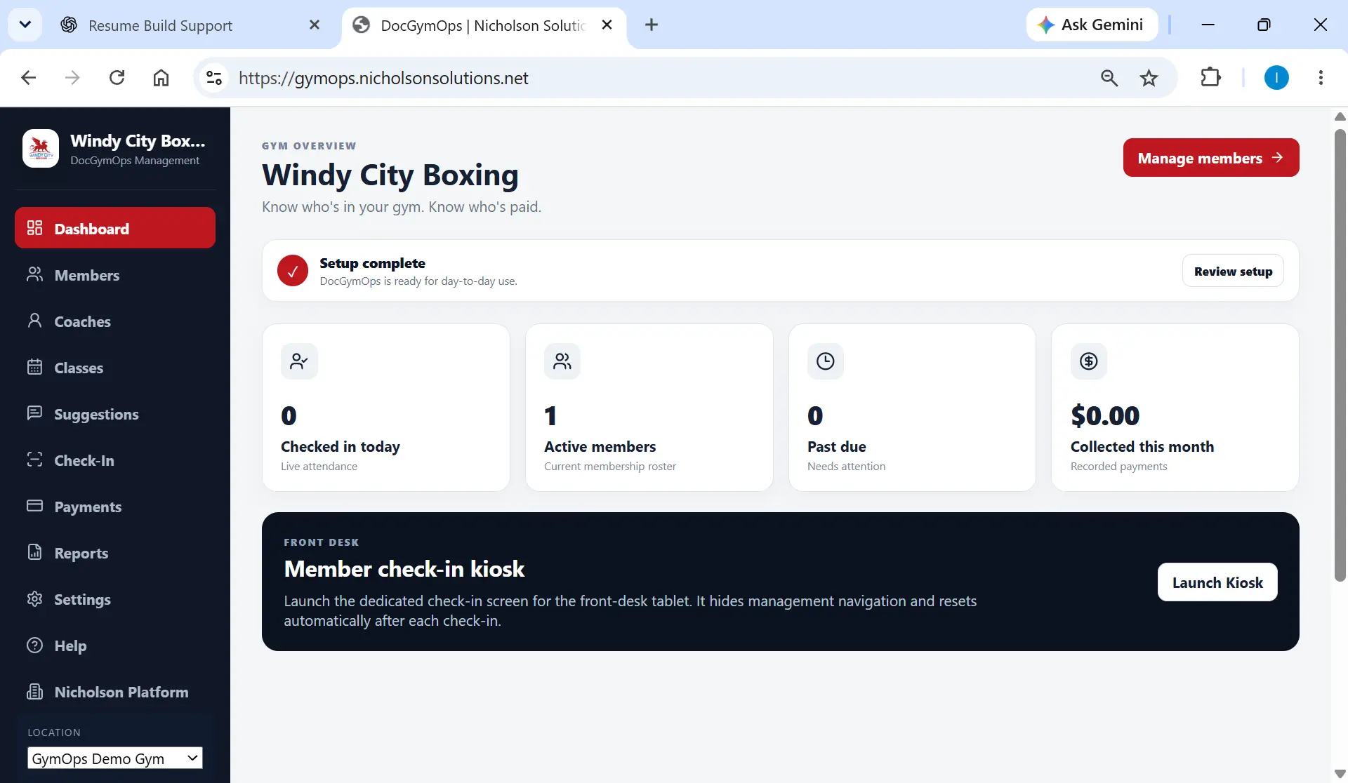This screenshot has height=783, width=1348.
Task: Click the zoom magnifier in address bar
Action: point(1109,78)
